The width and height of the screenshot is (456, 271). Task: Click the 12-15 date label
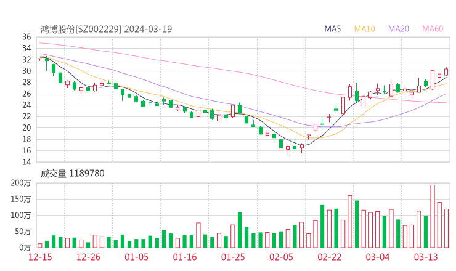pos(40,257)
